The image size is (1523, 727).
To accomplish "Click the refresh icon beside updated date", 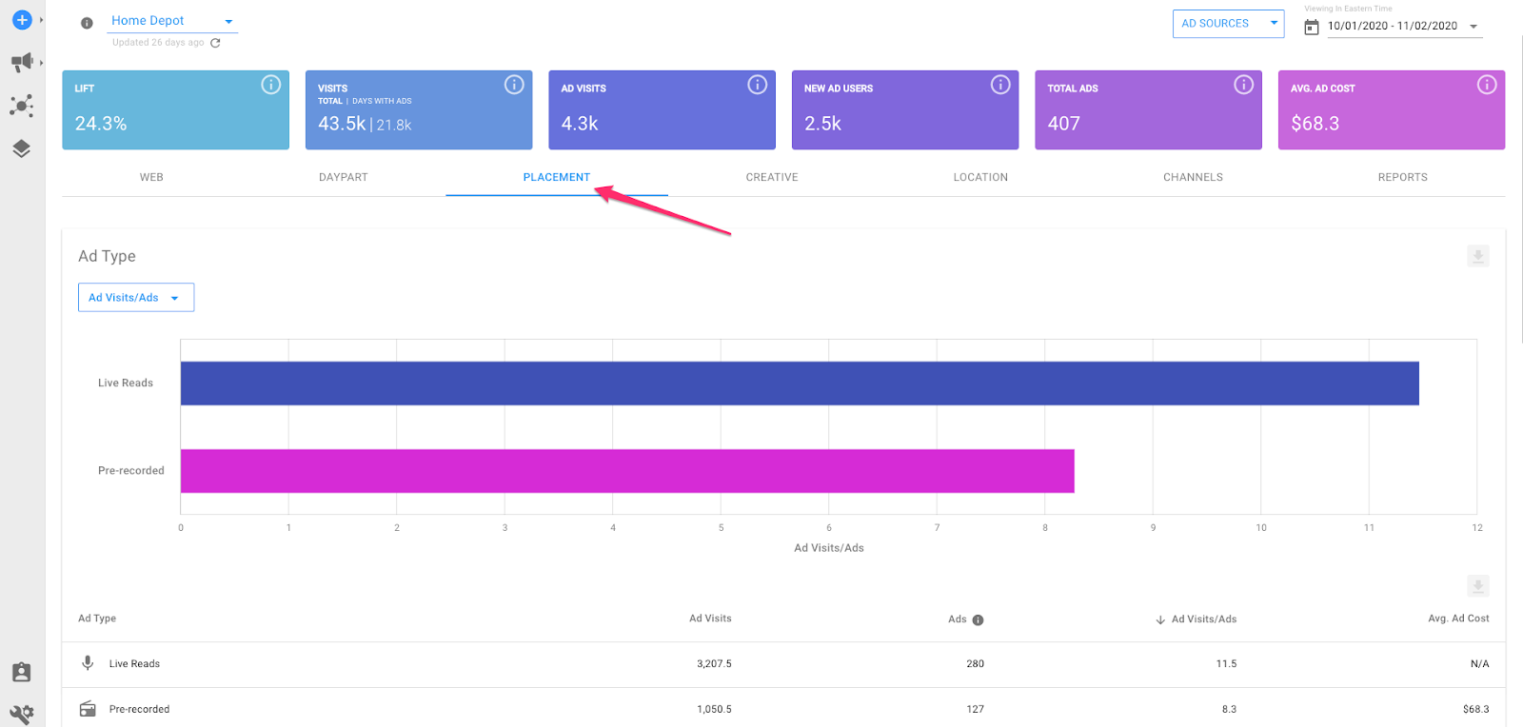I will point(215,43).
